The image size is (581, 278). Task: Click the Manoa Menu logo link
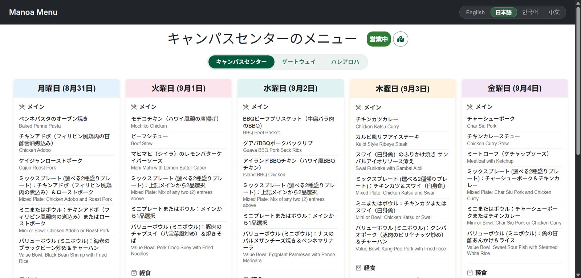coord(33,12)
